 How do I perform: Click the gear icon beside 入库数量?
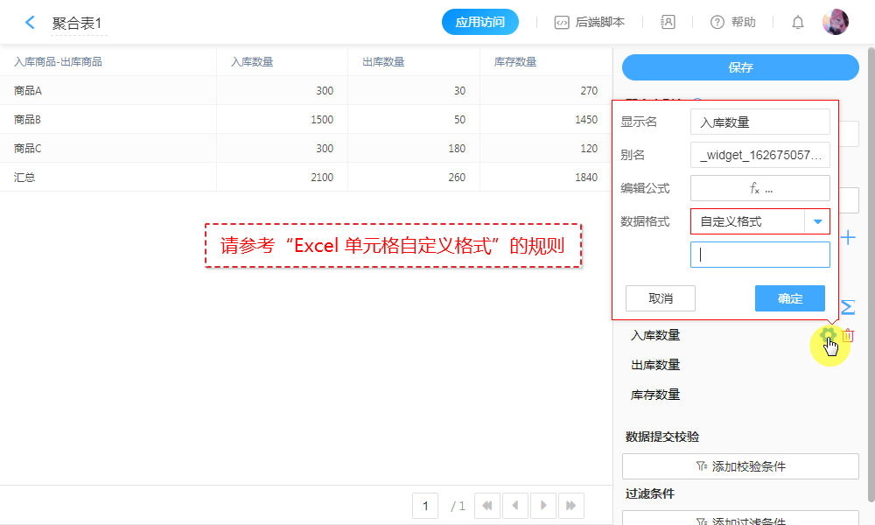click(828, 335)
